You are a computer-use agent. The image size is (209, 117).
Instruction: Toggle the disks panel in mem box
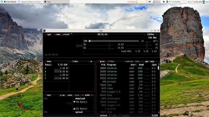click(x=75, y=61)
